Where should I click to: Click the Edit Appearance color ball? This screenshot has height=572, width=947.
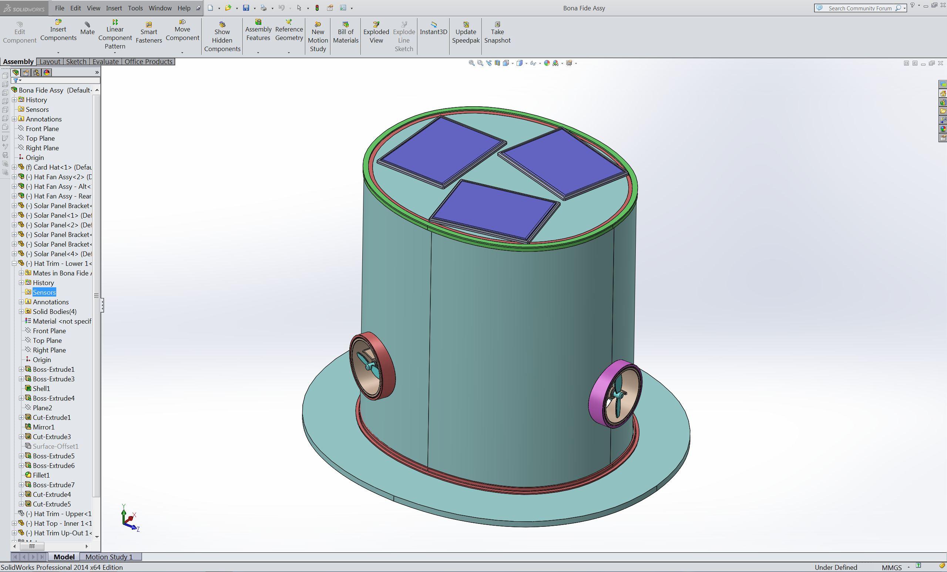[547, 63]
